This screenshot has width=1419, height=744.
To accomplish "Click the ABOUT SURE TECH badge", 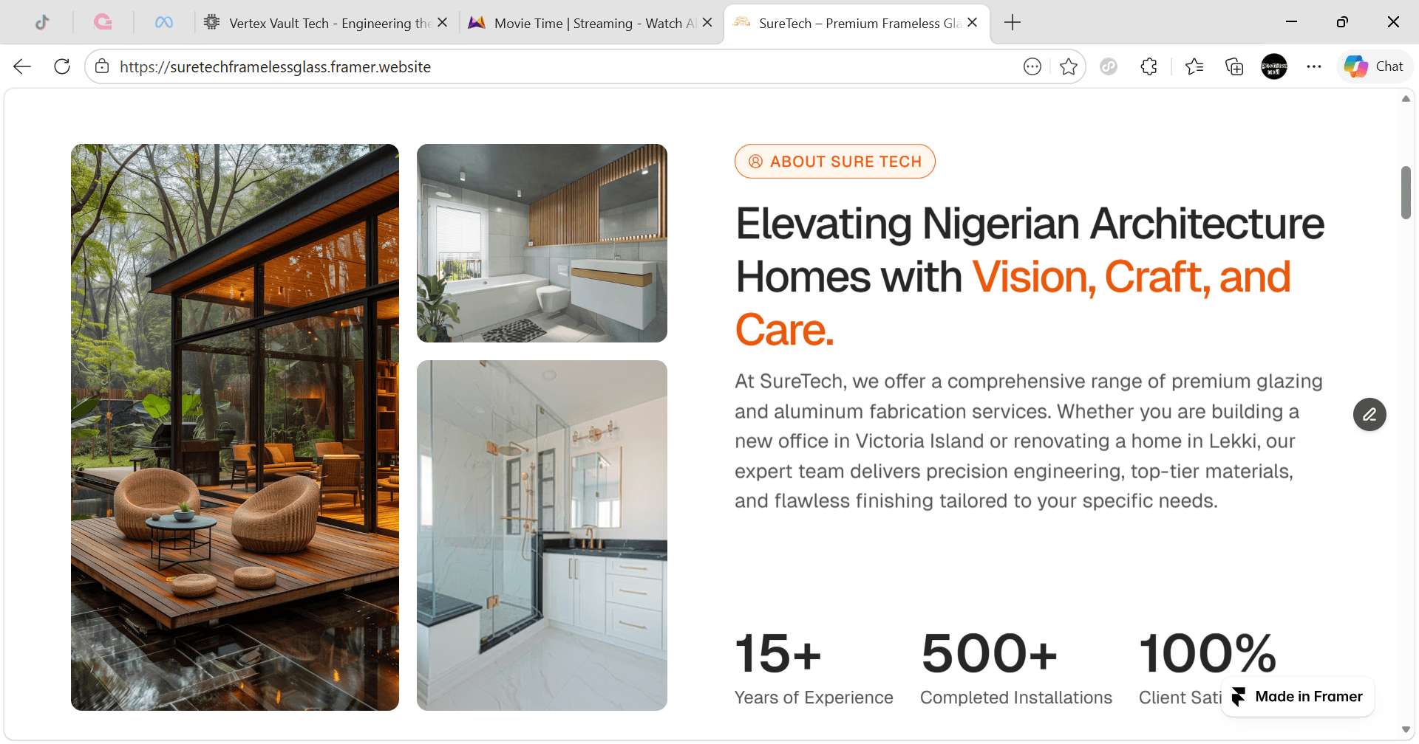I will [x=834, y=161].
